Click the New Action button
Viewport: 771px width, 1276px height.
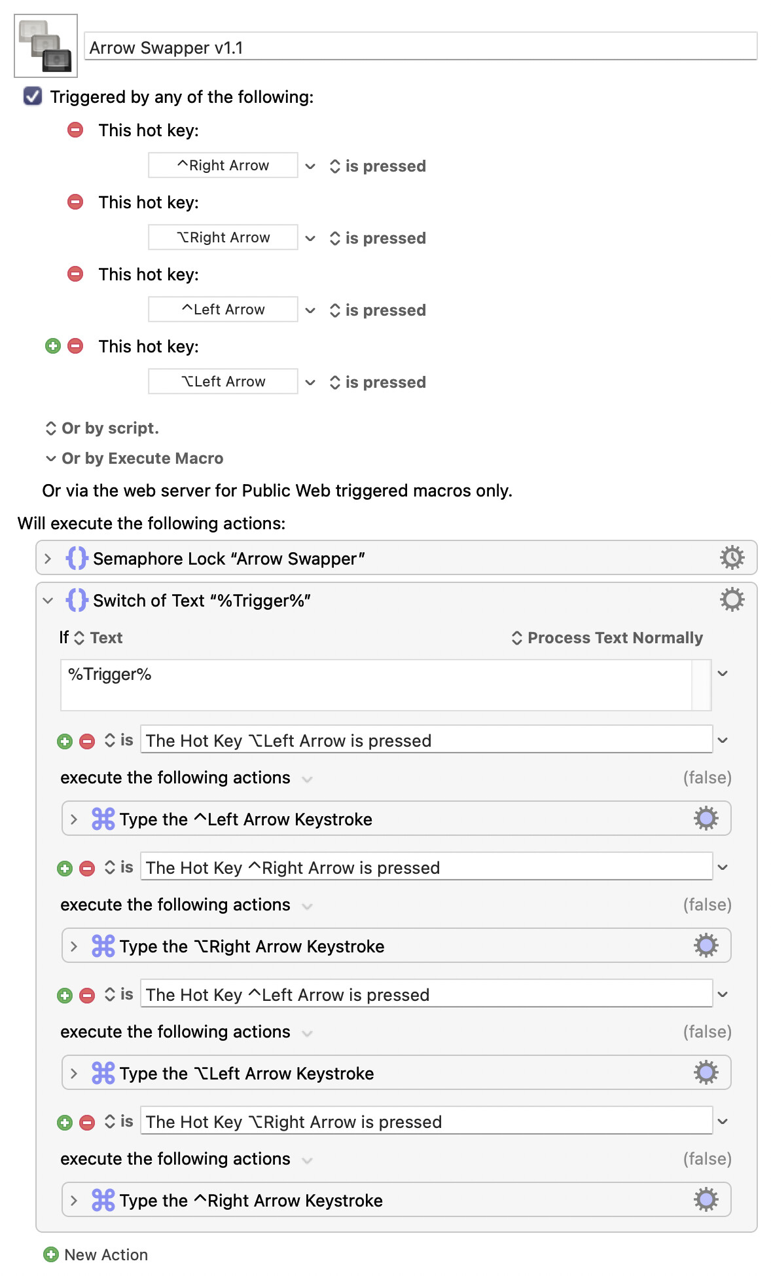(96, 1254)
